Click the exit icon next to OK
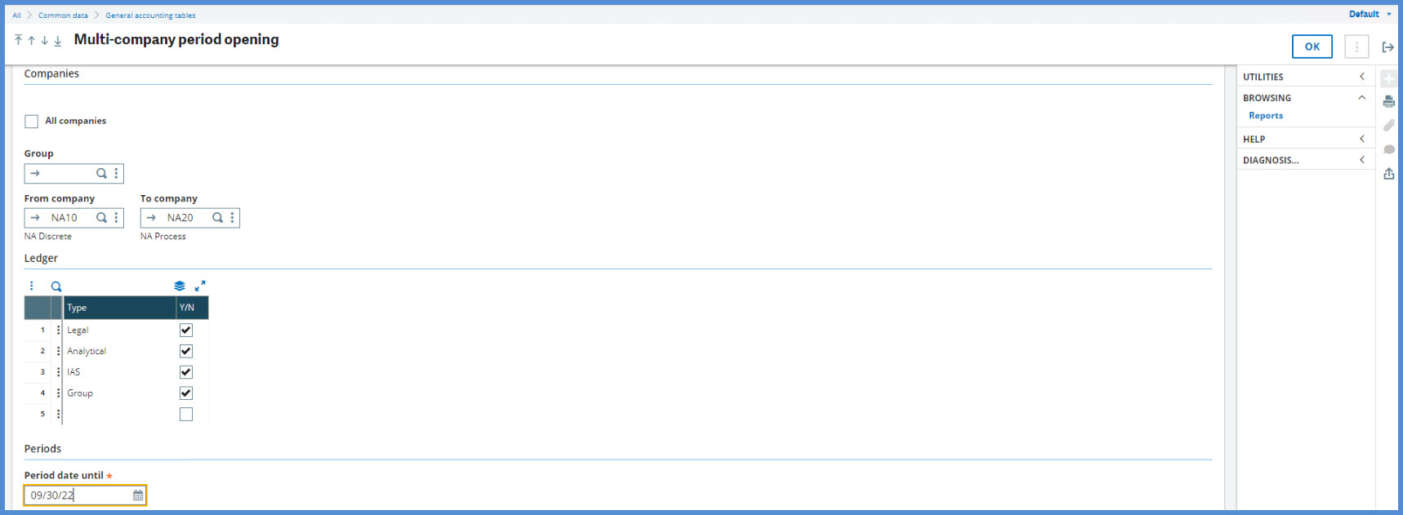Screen dimensions: 1403x515 click(1387, 47)
